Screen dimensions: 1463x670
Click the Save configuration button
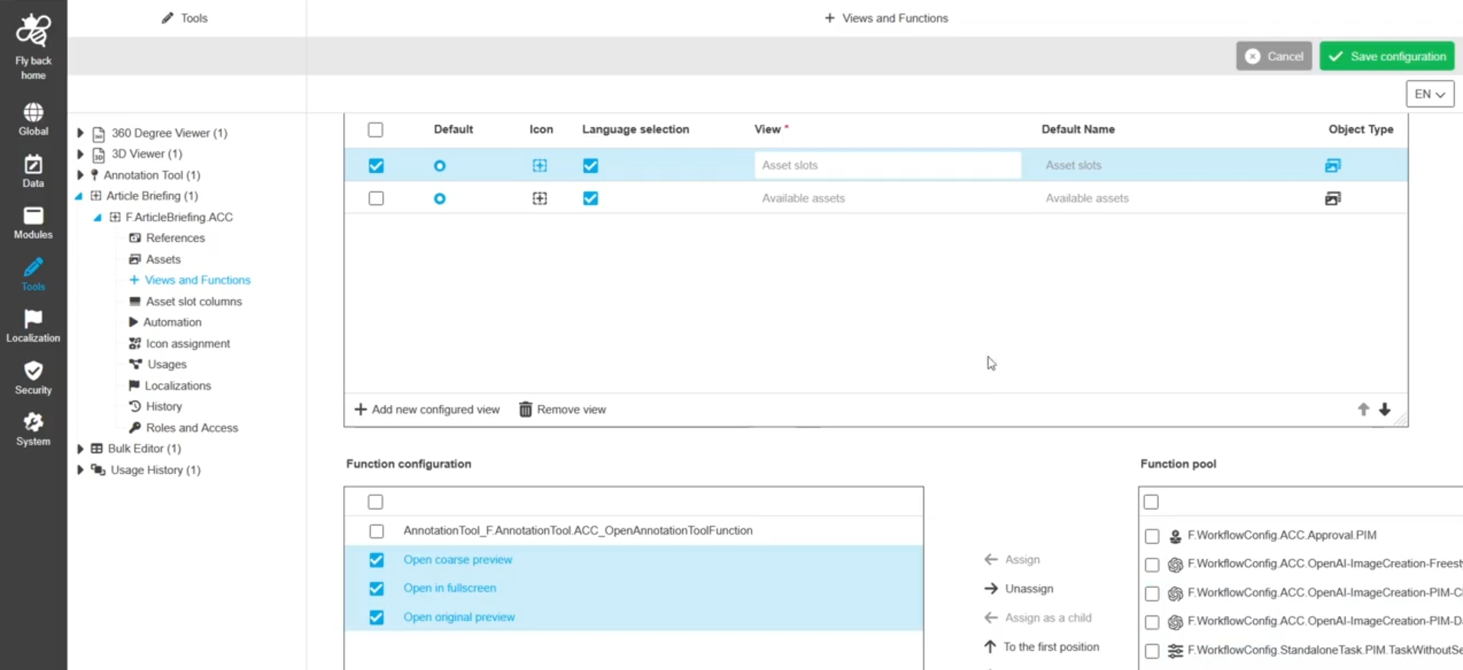point(1386,57)
